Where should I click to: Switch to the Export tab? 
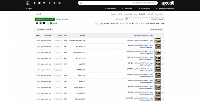coord(113,14)
